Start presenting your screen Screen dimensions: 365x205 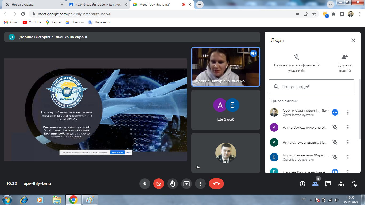(x=186, y=184)
